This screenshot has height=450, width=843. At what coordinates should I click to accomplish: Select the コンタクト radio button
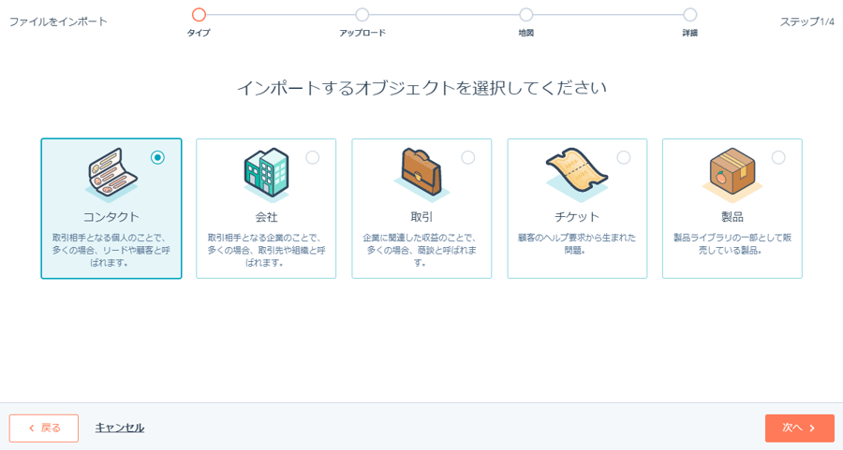(x=157, y=157)
